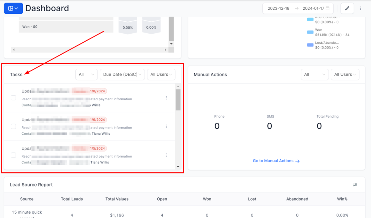Open the Due Date (DESC) sort dropdown

click(122, 75)
